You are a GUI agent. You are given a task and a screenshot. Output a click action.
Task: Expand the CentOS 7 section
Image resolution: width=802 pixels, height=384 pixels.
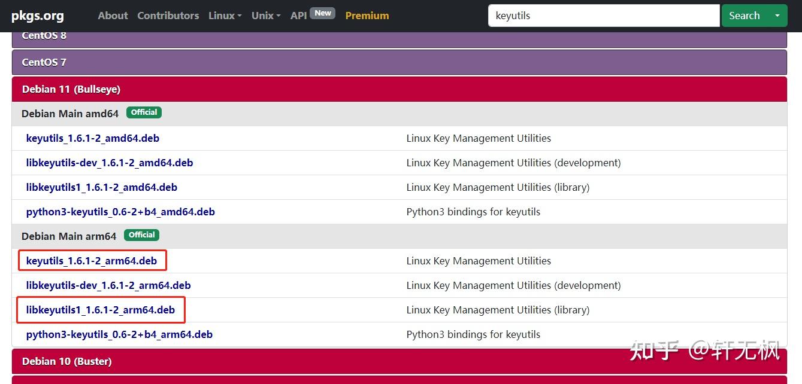tap(399, 62)
